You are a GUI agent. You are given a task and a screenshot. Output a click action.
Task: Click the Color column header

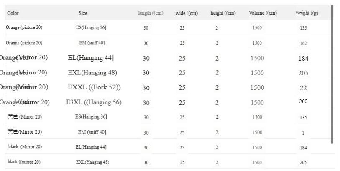pos(13,13)
